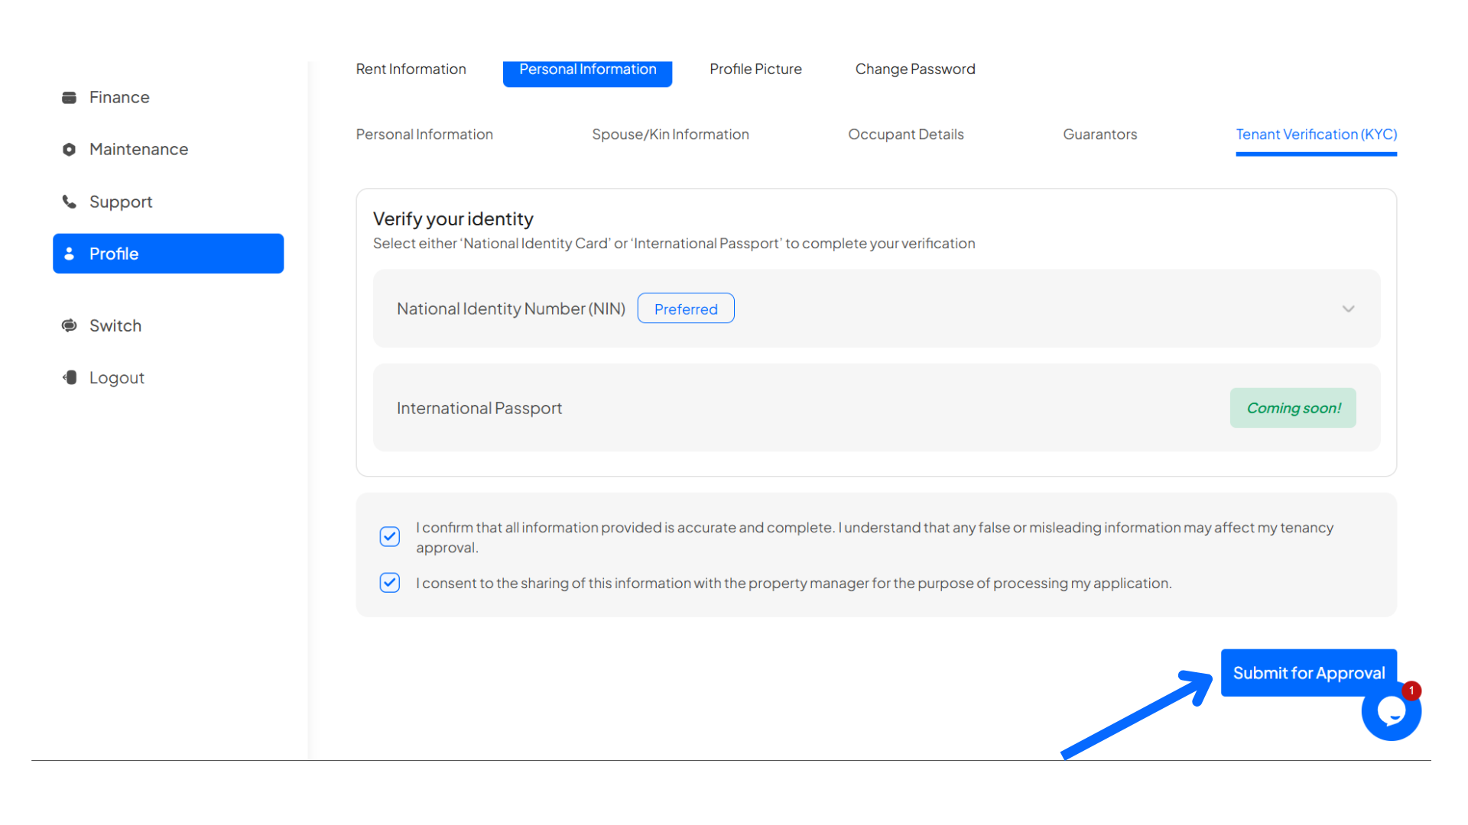Select Profile in the sidebar
The image size is (1468, 825).
click(x=168, y=254)
